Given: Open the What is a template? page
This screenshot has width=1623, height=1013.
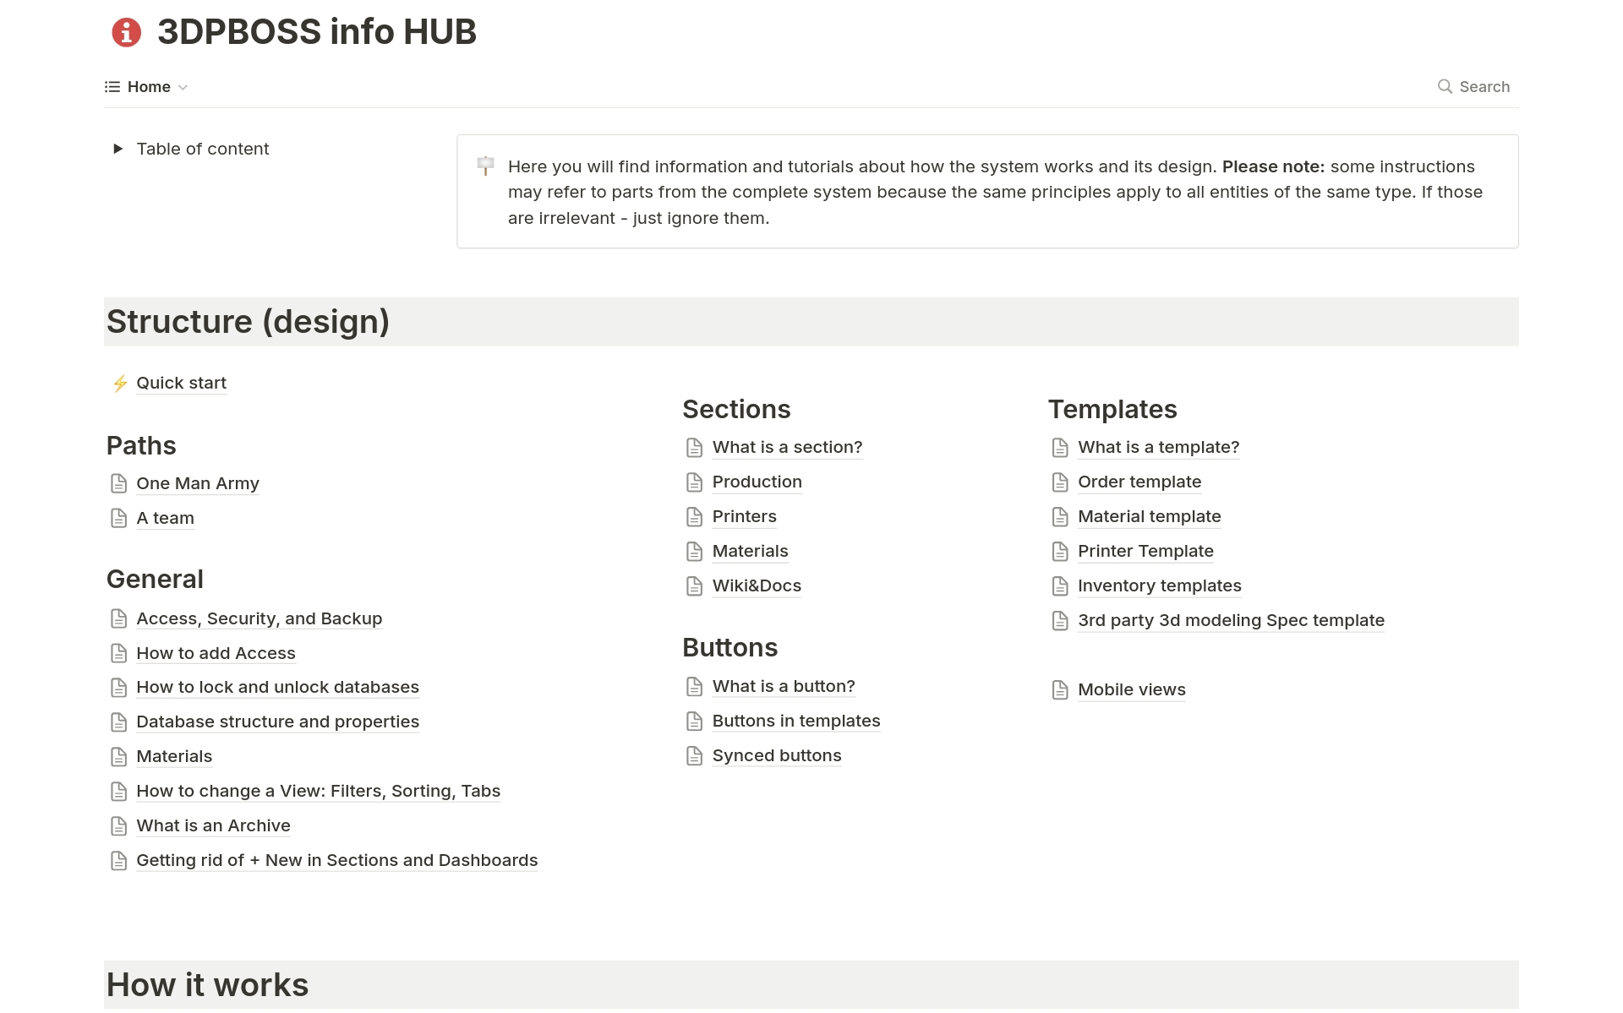Looking at the screenshot, I should [1158, 448].
